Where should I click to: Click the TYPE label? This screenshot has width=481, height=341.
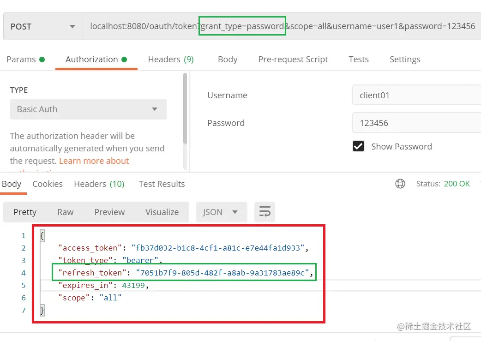(x=19, y=90)
